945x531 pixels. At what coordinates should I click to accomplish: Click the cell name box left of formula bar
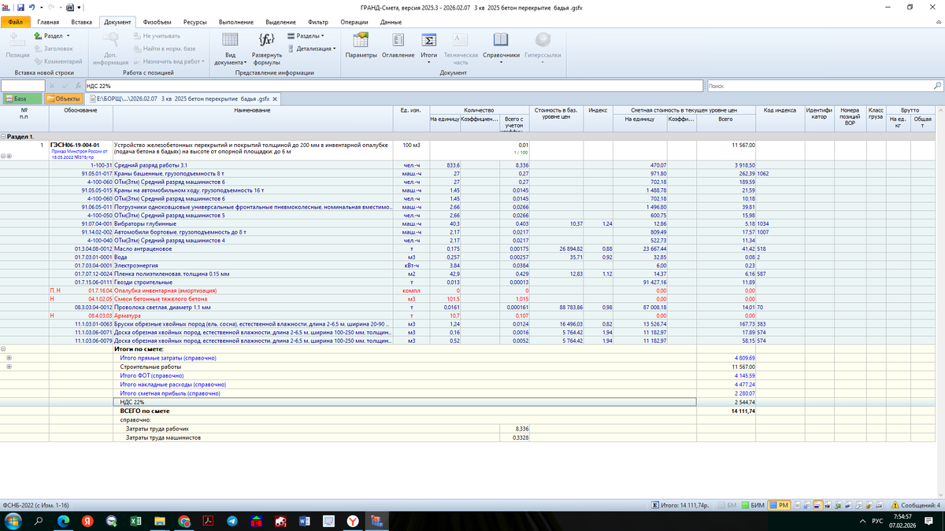coord(23,85)
